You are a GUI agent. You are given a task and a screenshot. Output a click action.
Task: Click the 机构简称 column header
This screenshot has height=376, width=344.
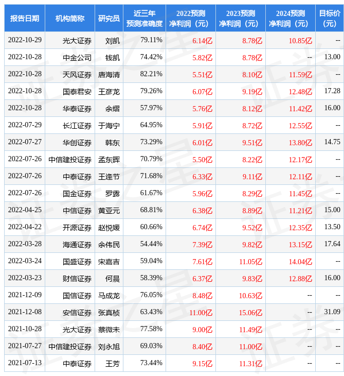coord(70,18)
